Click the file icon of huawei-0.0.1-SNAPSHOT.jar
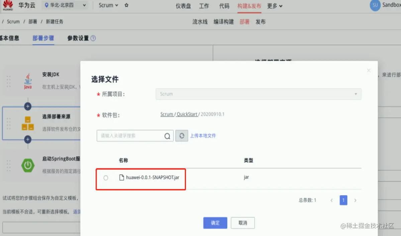Image resolution: width=401 pixels, height=236 pixels. [x=122, y=177]
